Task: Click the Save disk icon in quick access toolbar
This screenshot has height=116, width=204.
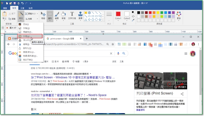Action: click(x=15, y=3)
